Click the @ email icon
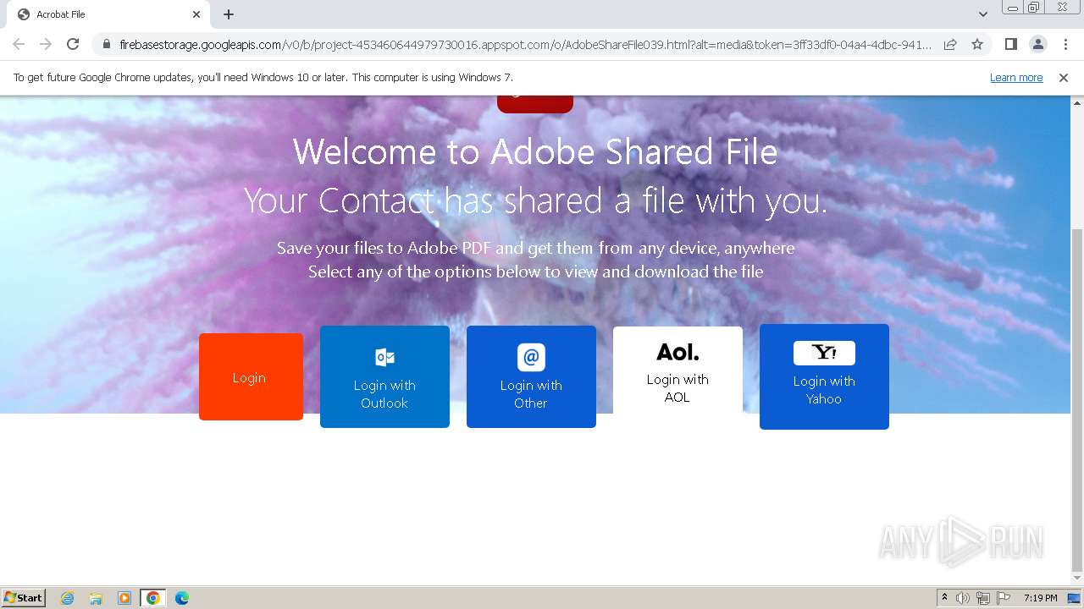 [531, 357]
